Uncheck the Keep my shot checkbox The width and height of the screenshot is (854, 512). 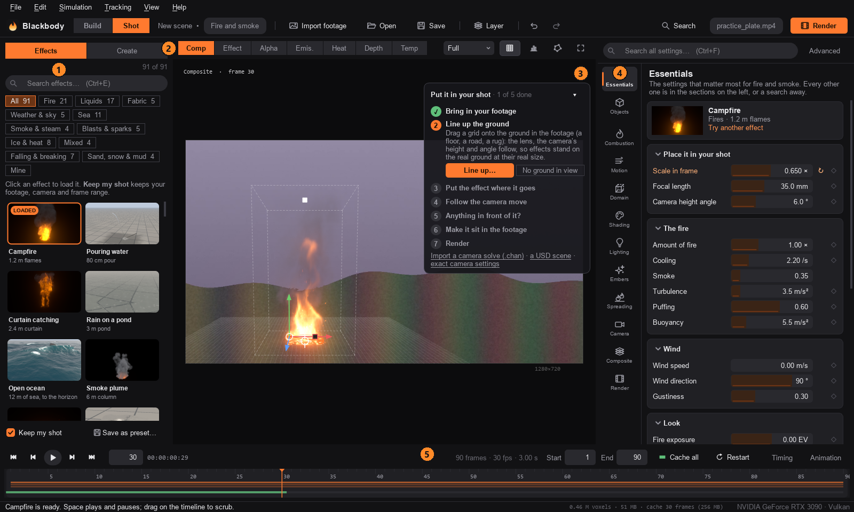pyautogui.click(x=11, y=433)
